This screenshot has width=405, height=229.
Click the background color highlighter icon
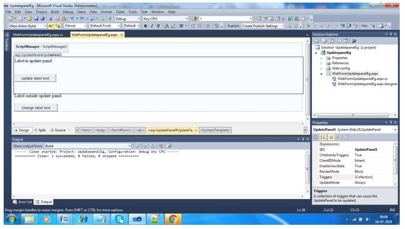pos(173,26)
